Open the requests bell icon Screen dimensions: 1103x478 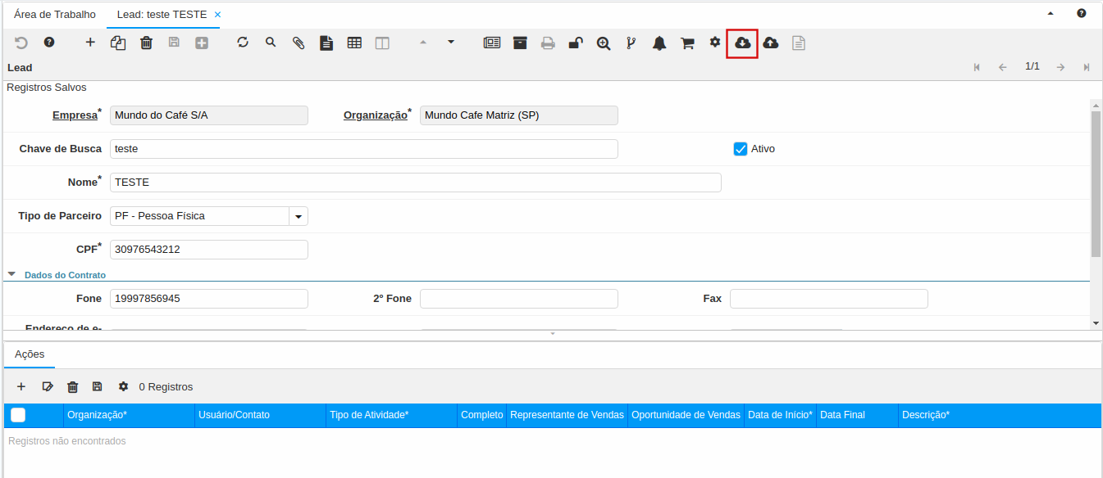point(659,43)
